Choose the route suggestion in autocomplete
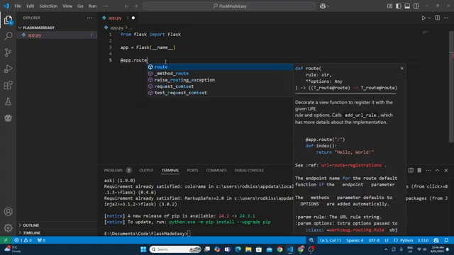The height and width of the screenshot is (255, 454). click(220, 67)
